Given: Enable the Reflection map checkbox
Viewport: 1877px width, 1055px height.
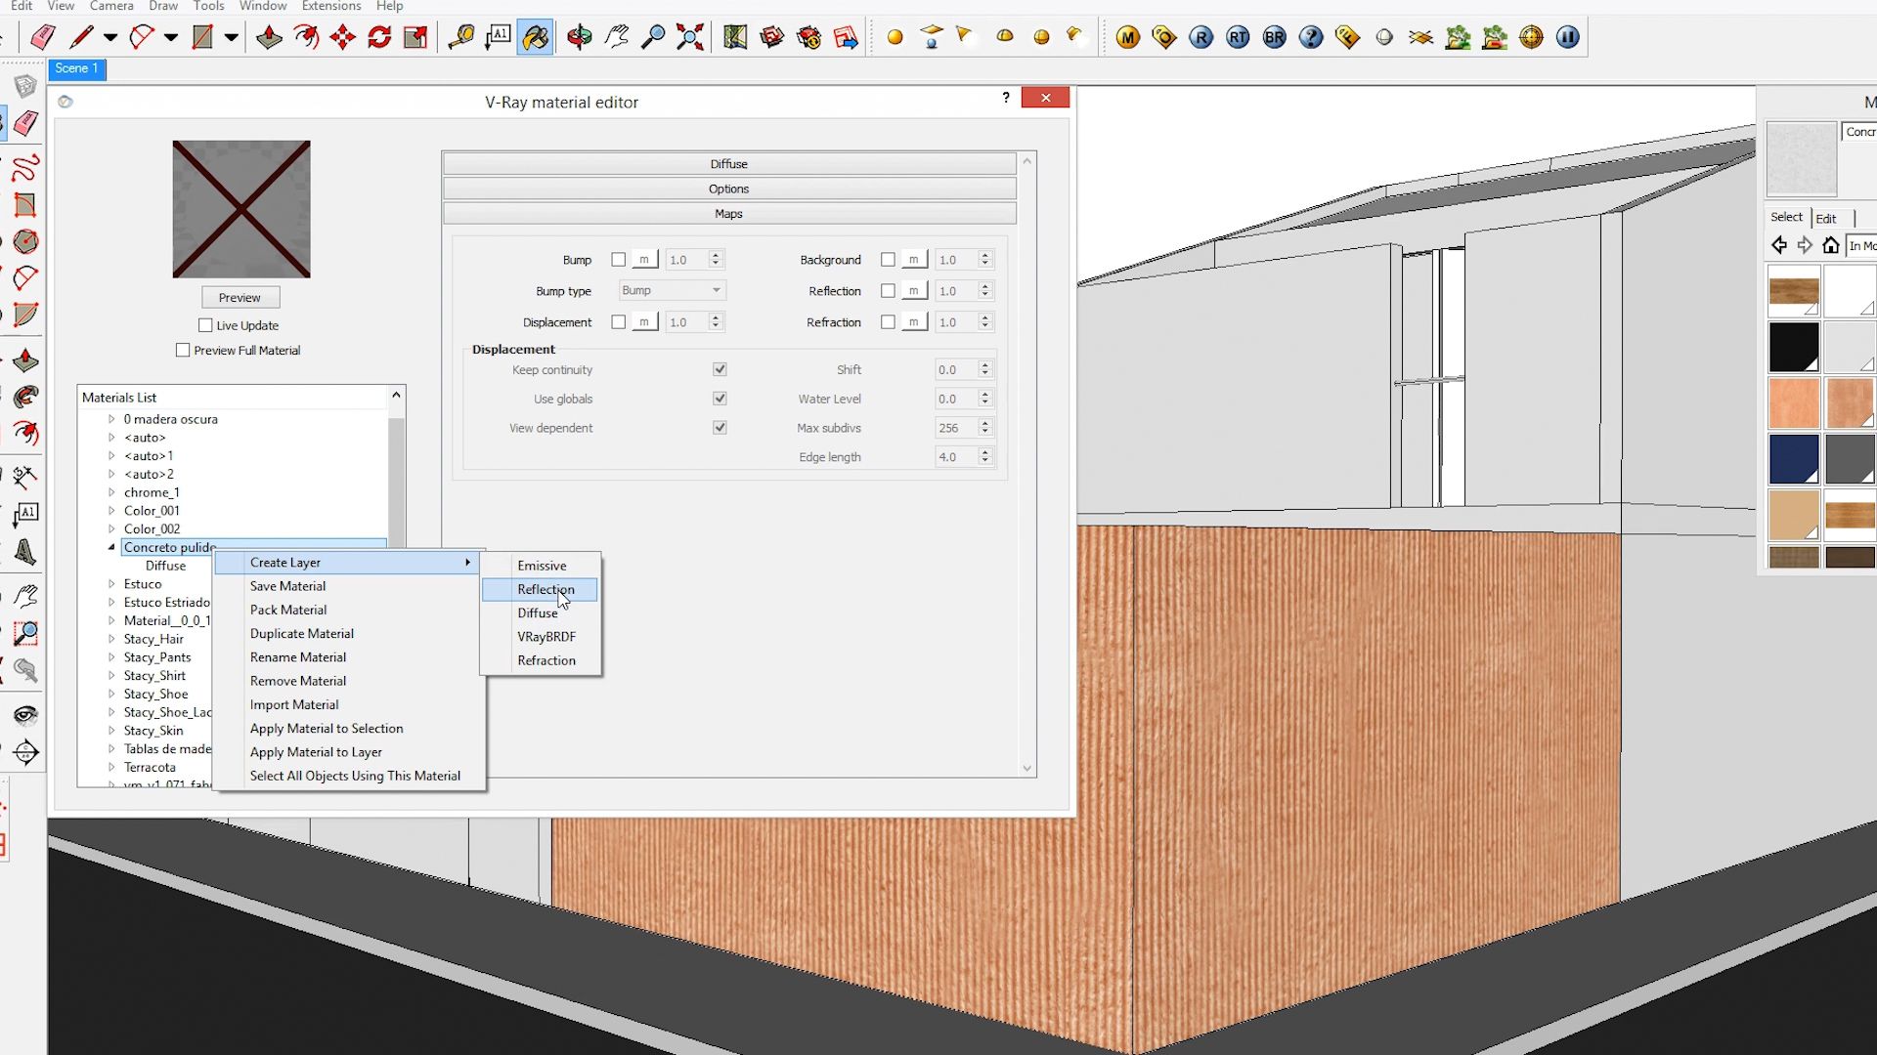Looking at the screenshot, I should click(888, 291).
